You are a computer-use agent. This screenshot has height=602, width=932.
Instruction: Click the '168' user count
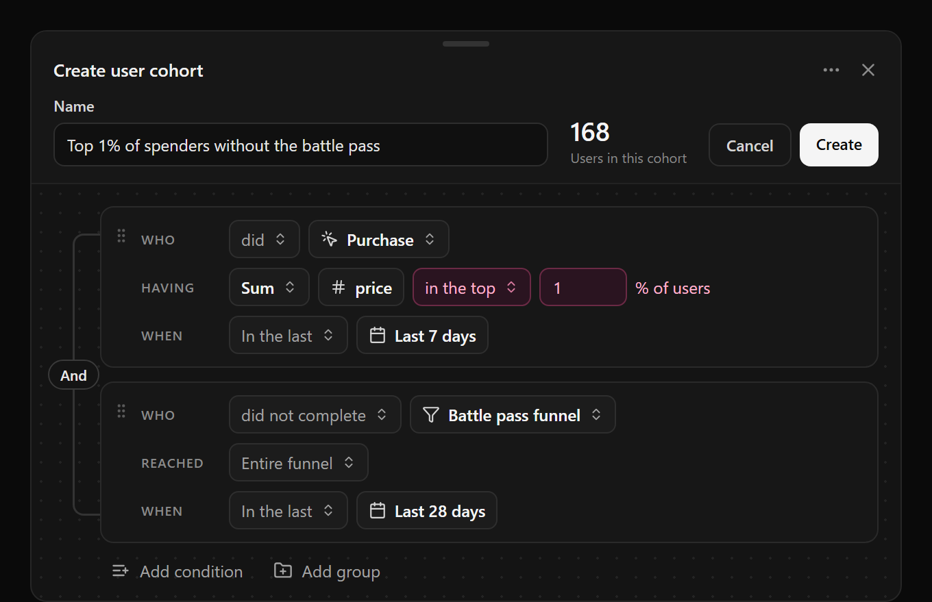[590, 132]
